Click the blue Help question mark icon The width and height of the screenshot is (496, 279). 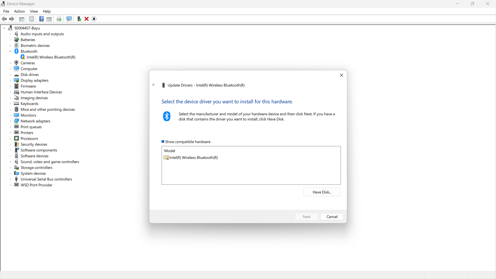click(x=41, y=19)
